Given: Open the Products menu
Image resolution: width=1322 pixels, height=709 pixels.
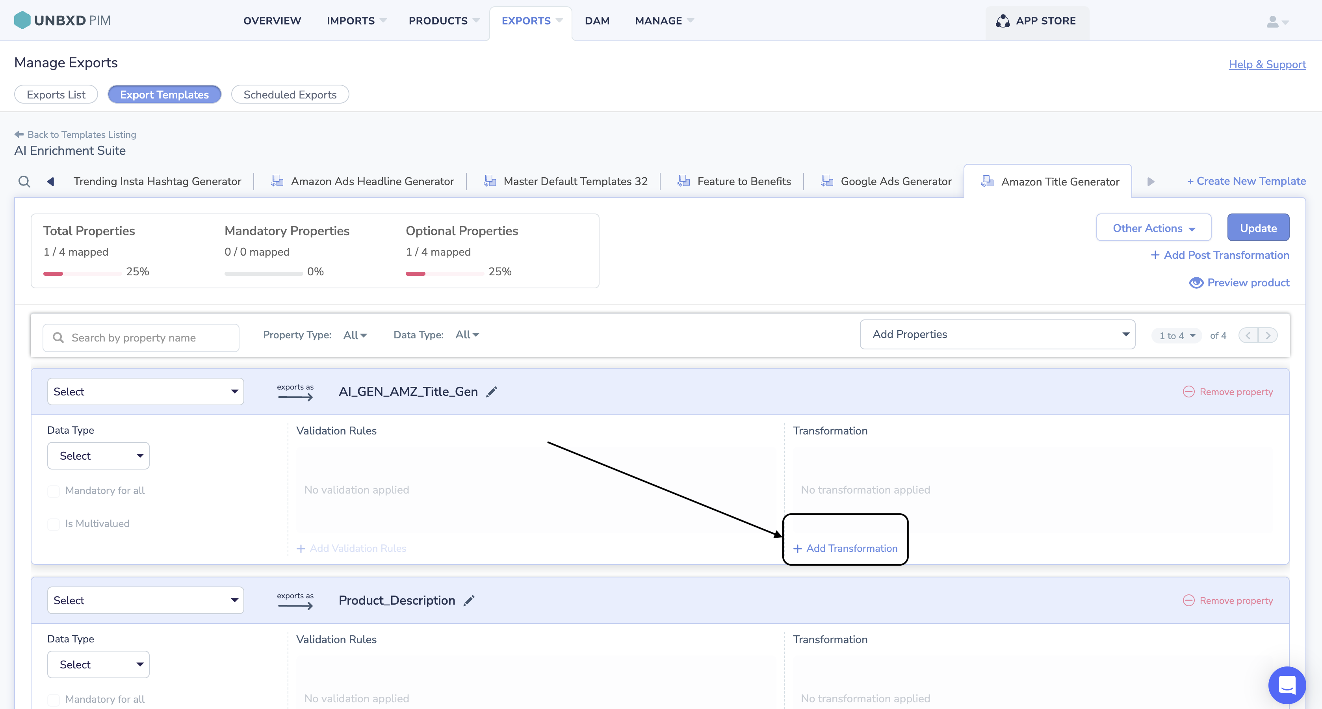Looking at the screenshot, I should tap(444, 21).
